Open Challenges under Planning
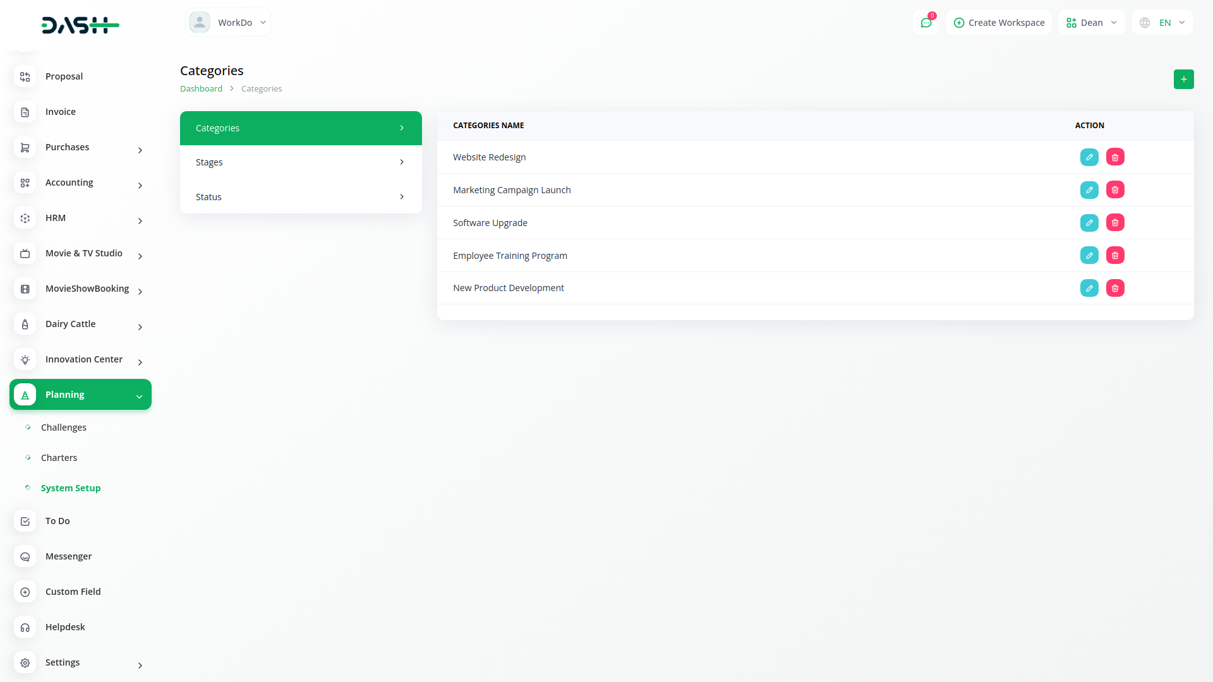 (x=64, y=428)
